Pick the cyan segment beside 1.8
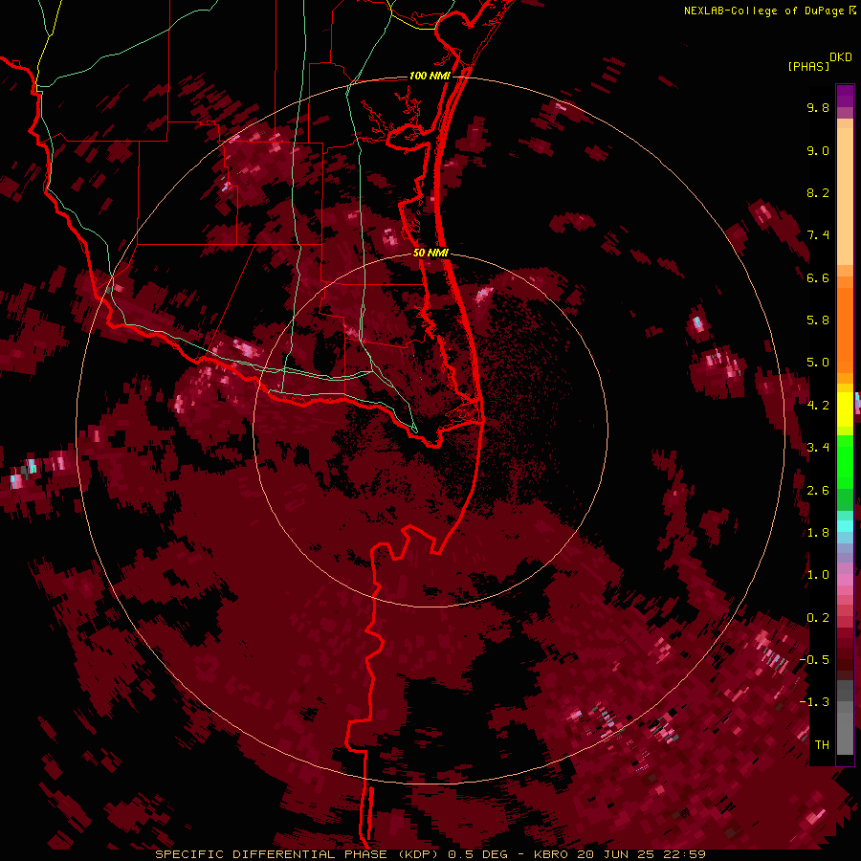Viewport: 861px width, 861px height. (x=845, y=526)
